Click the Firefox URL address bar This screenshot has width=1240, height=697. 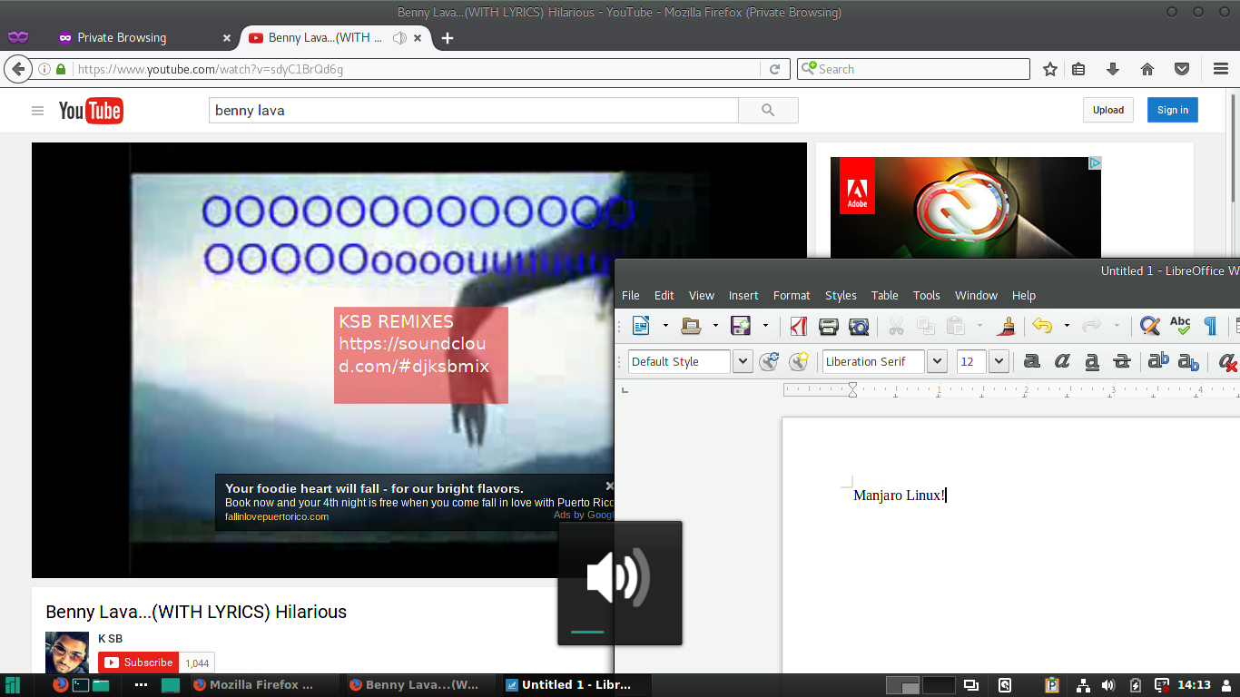tap(418, 69)
